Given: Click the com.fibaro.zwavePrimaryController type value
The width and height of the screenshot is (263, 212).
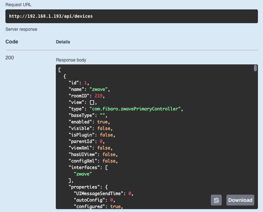Looking at the screenshot, I should (135, 109).
